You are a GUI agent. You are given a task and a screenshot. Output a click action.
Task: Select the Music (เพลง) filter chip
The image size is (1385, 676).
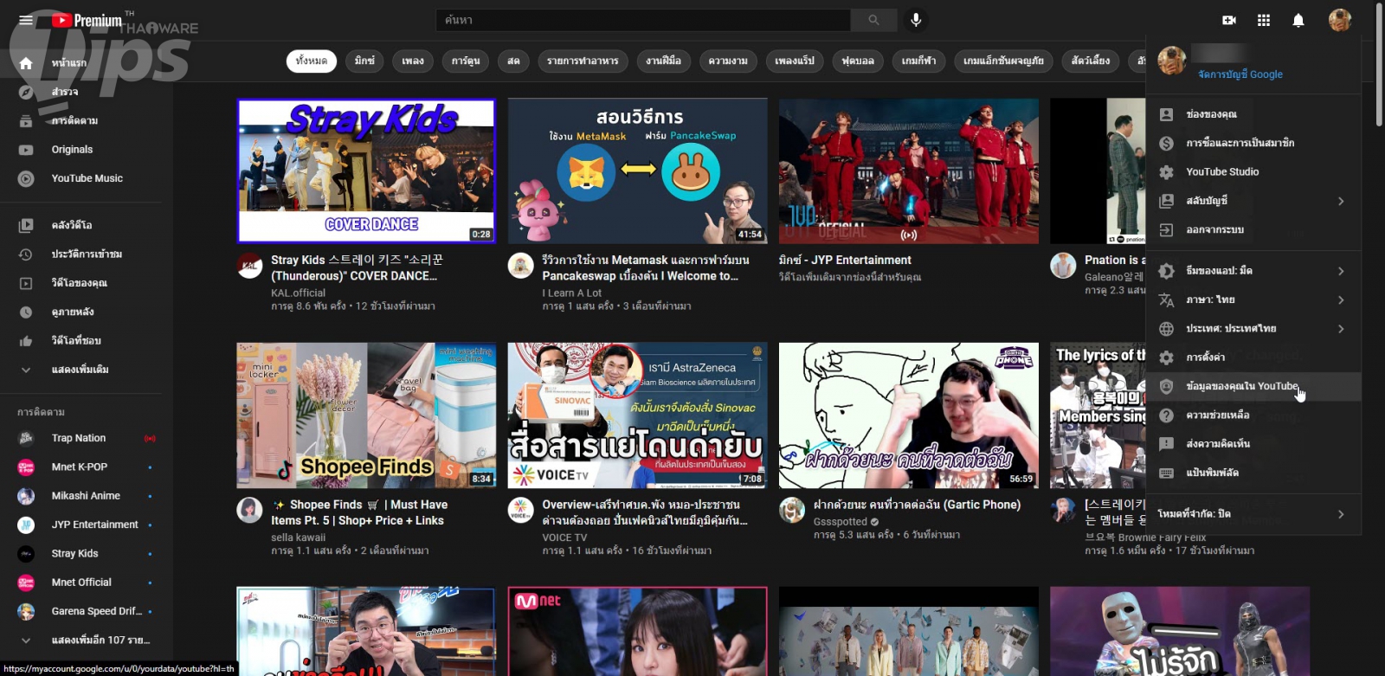pos(413,61)
